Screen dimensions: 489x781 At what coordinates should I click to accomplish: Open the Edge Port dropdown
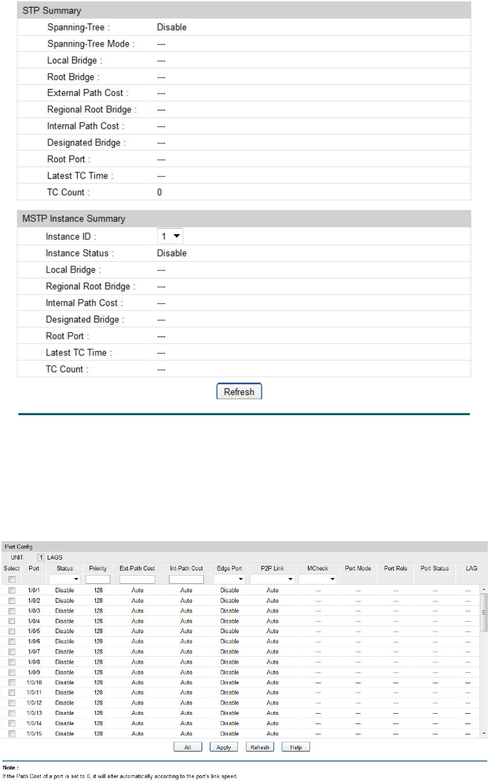pos(229,579)
